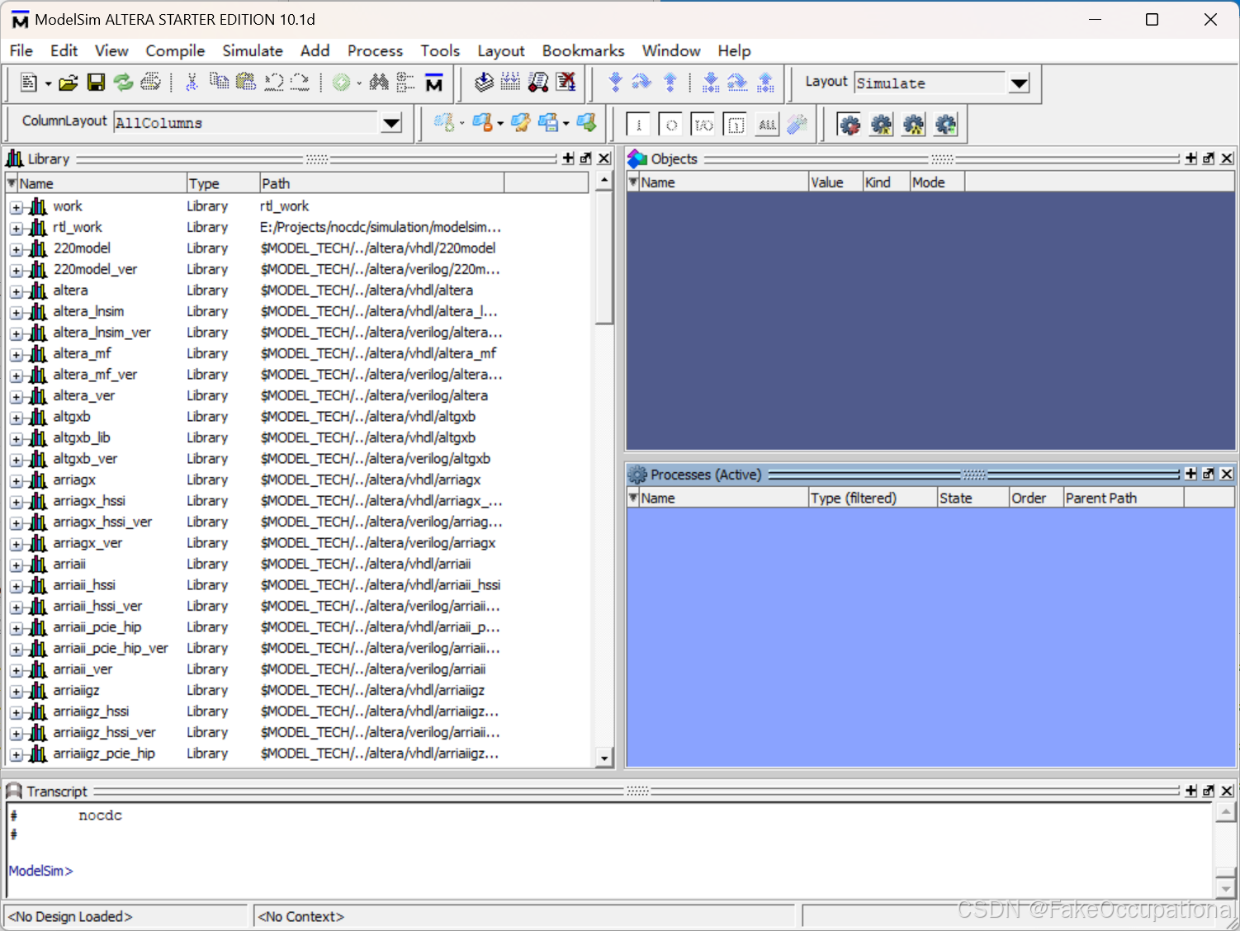
Task: Undock the Library panel
Action: (x=585, y=158)
